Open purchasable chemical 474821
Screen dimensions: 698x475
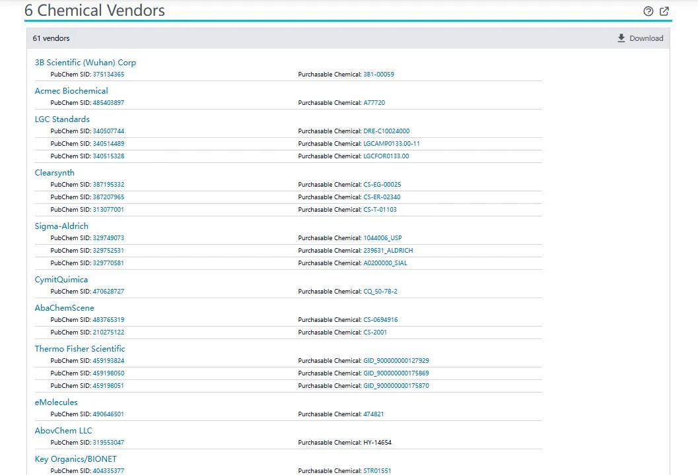pyautogui.click(x=374, y=414)
